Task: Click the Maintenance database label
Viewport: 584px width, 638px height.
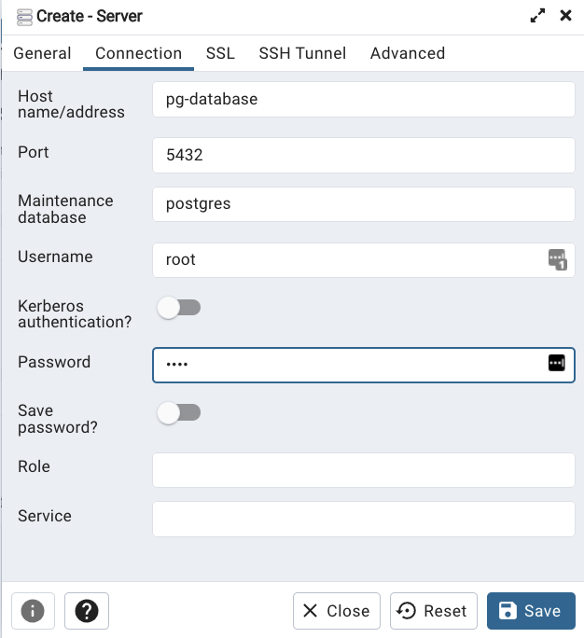Action: click(65, 209)
